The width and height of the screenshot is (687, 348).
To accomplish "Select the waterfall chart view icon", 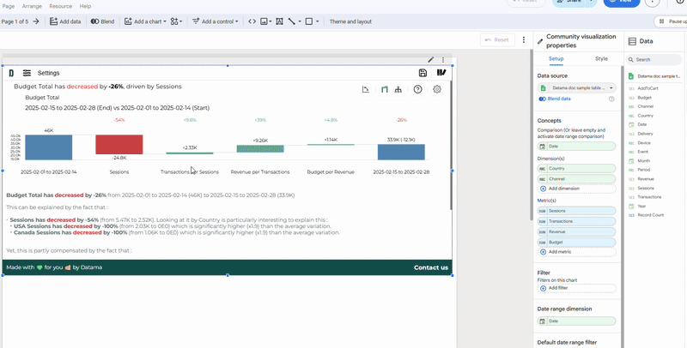I will click(384, 90).
